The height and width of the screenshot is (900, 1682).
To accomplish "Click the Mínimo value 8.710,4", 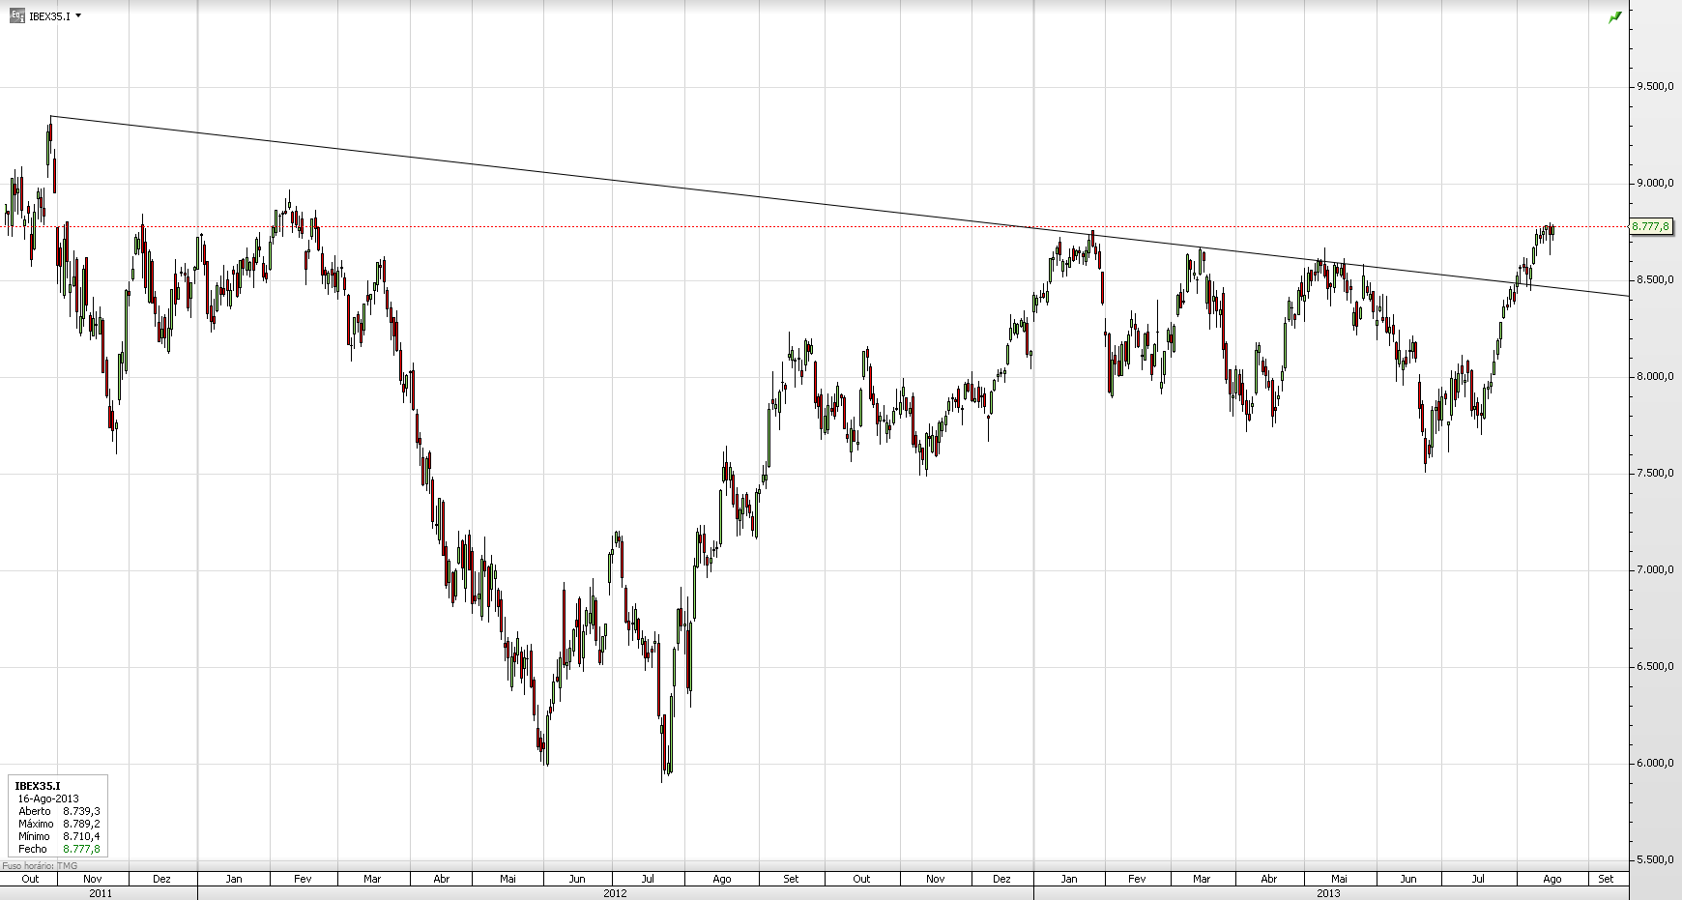I will tap(81, 836).
